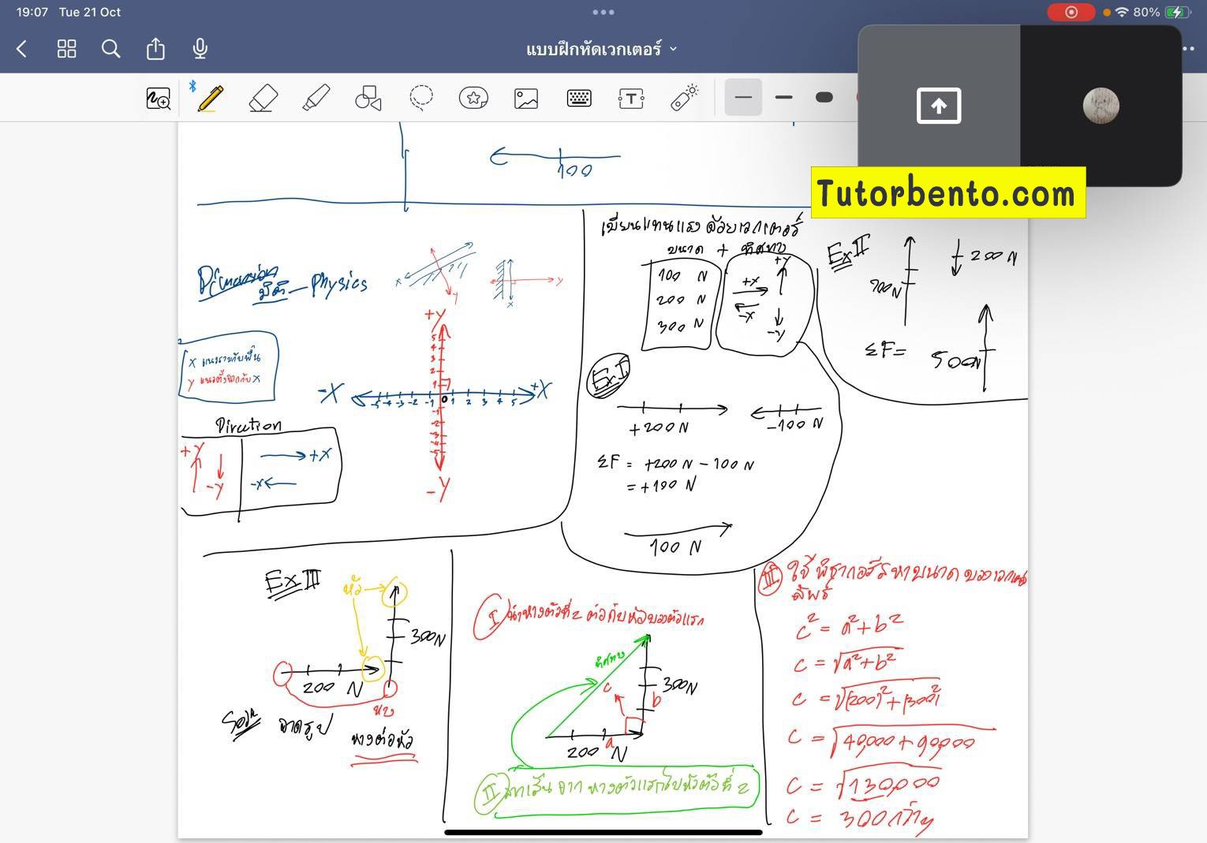Activate the laser pointer tool
1207x843 pixels.
(685, 97)
